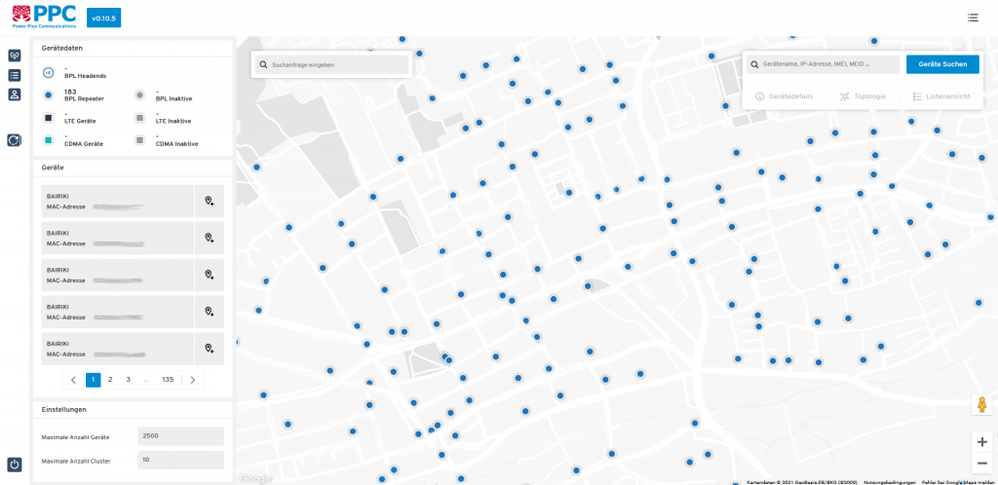Click the grey BPL Inaktive legend dot
Image resolution: width=998 pixels, height=485 pixels.
tap(140, 95)
